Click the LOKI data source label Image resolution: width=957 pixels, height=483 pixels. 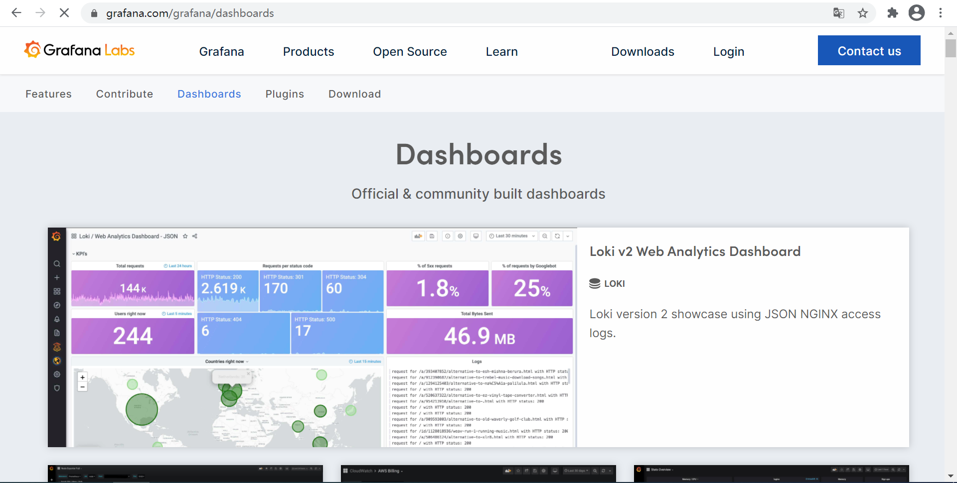(x=614, y=283)
